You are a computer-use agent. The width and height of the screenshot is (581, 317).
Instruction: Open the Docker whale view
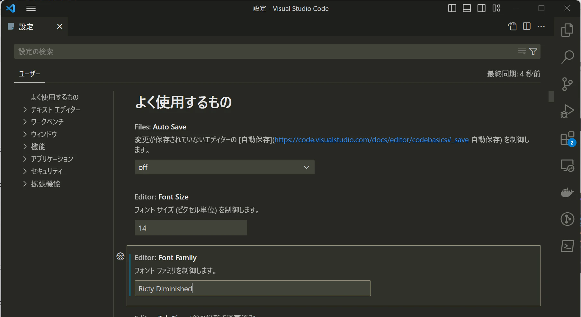567,192
